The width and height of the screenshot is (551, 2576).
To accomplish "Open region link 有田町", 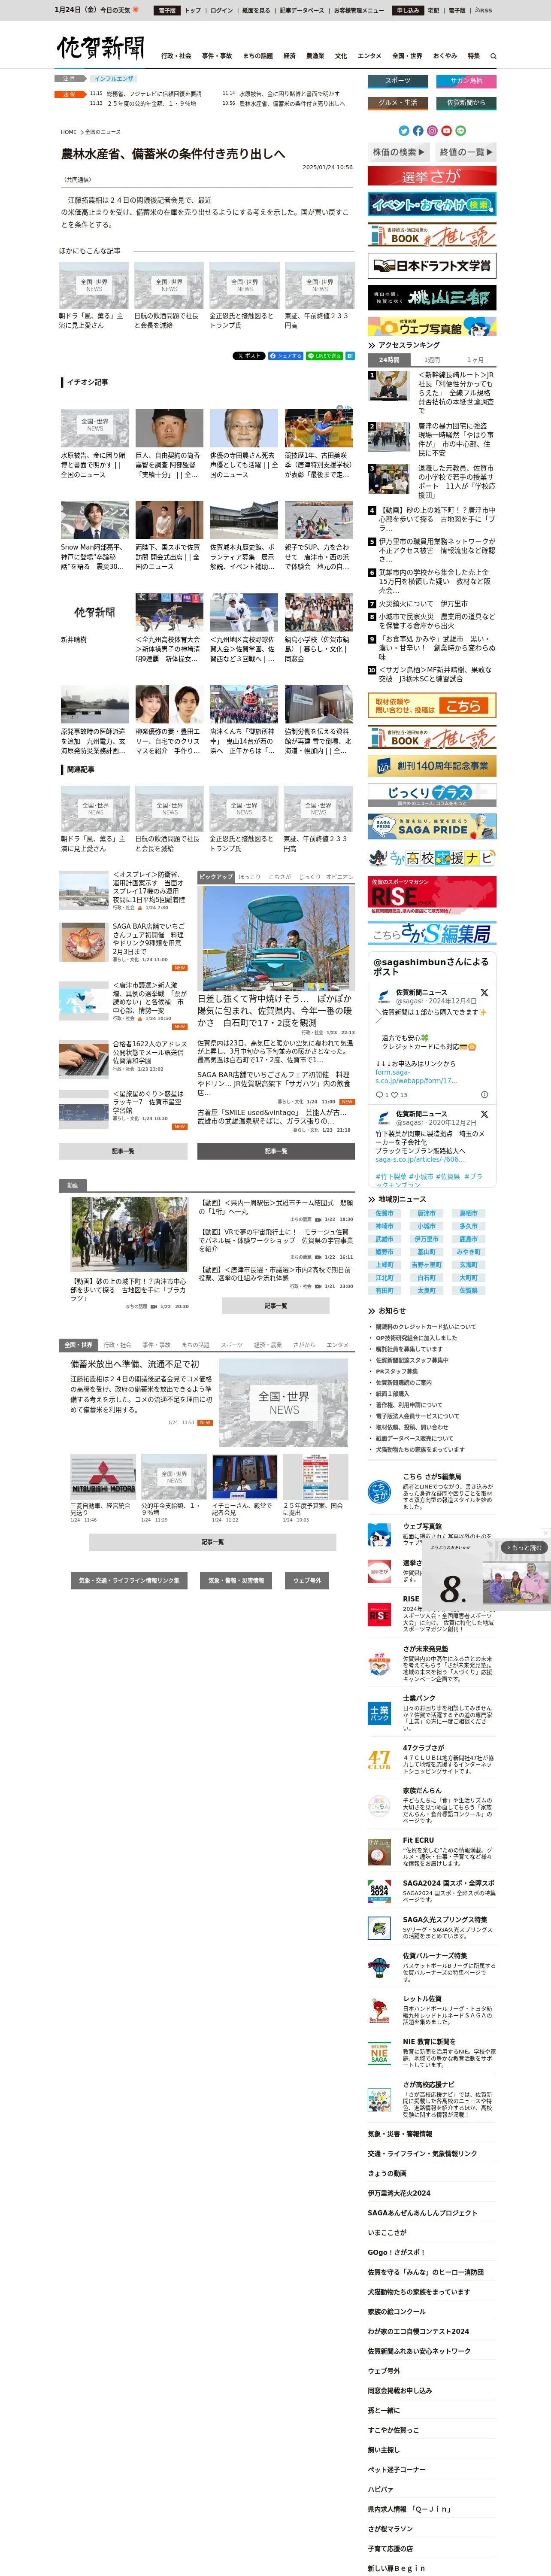I will pyautogui.click(x=384, y=1291).
